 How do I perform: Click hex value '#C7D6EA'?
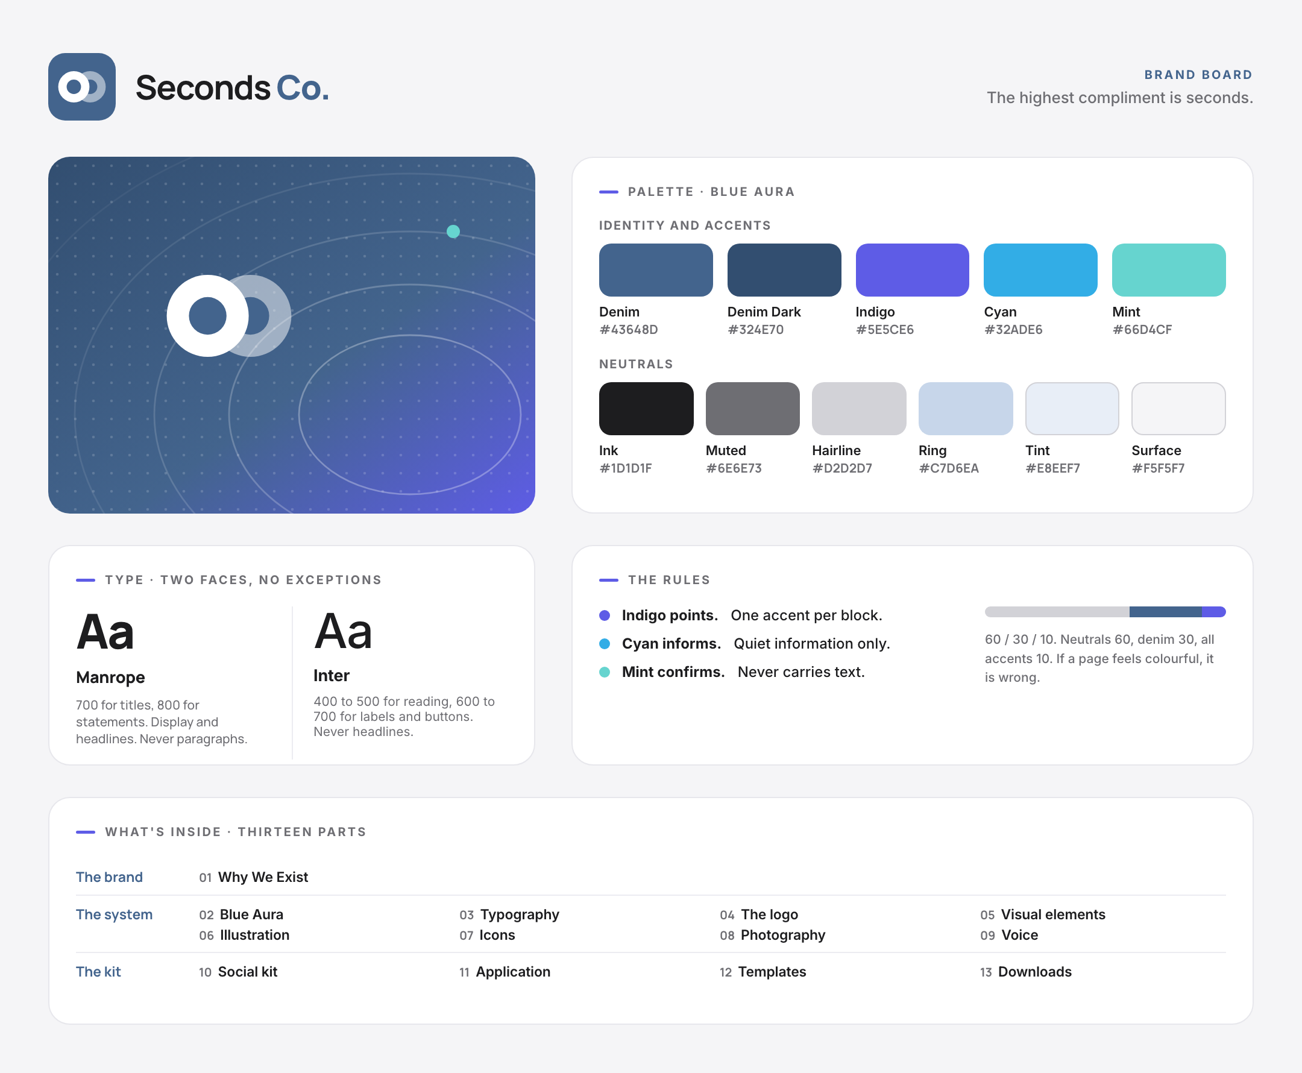click(x=949, y=468)
